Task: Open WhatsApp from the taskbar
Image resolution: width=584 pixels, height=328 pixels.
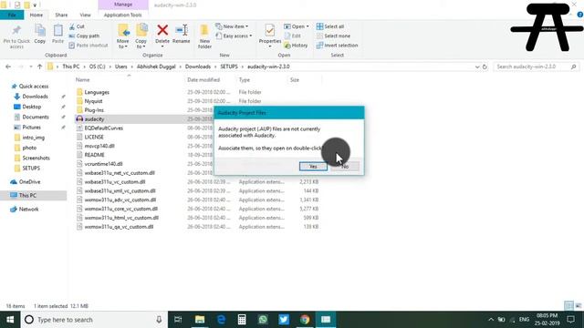Action: (263, 320)
